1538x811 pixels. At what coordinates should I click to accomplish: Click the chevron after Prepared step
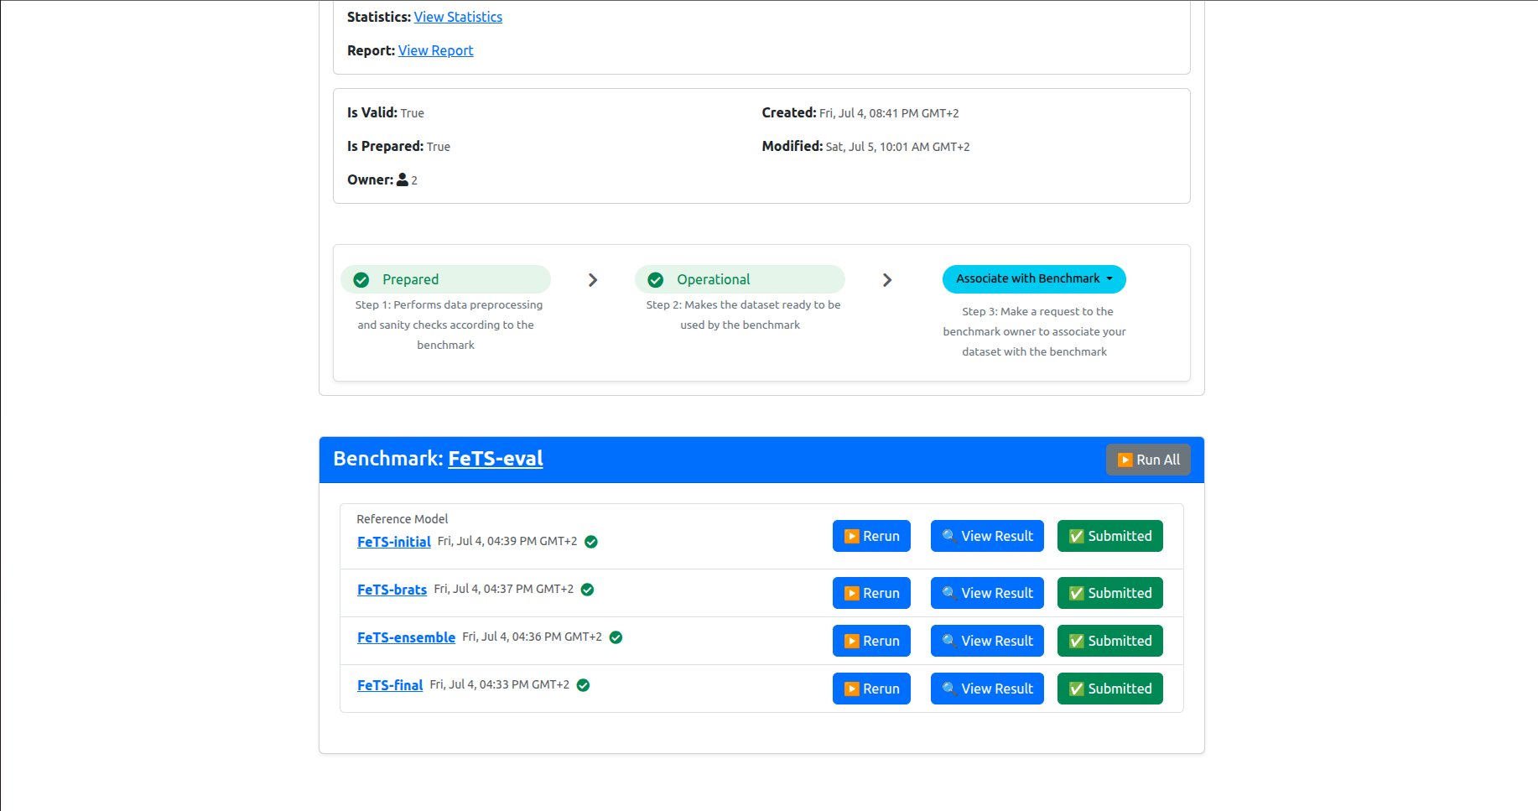pos(593,280)
